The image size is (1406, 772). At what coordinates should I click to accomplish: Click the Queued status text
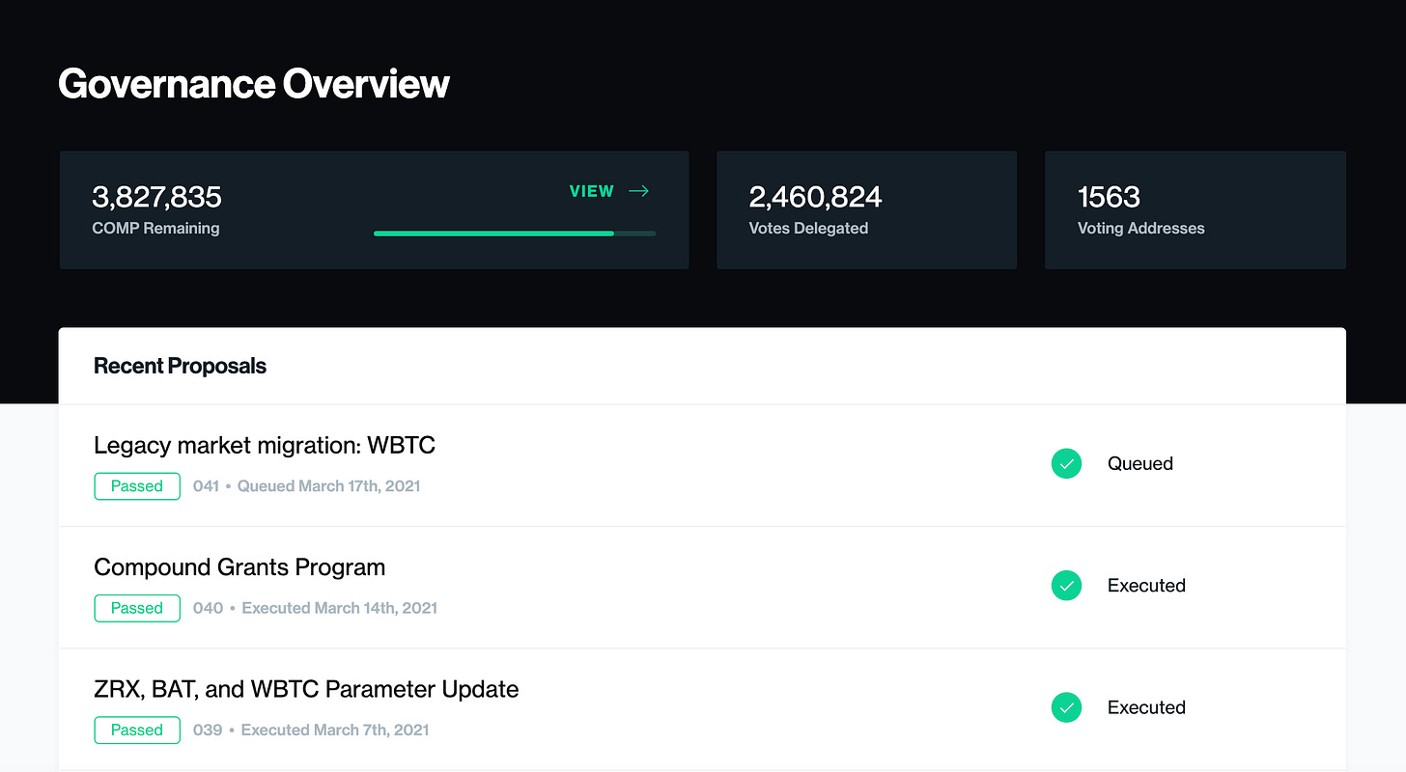click(1140, 464)
